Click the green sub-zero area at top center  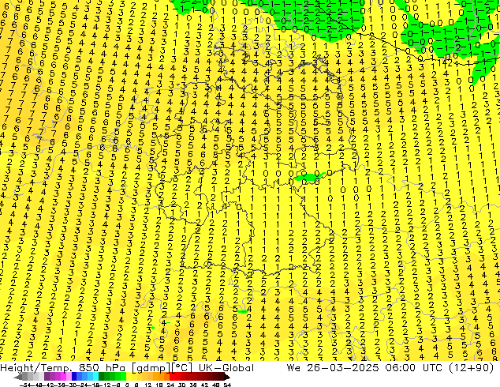pyautogui.click(x=322, y=19)
